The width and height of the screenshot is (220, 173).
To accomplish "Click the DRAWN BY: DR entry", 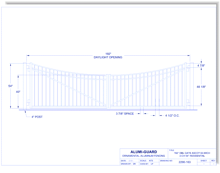I will (x=128, y=164).
